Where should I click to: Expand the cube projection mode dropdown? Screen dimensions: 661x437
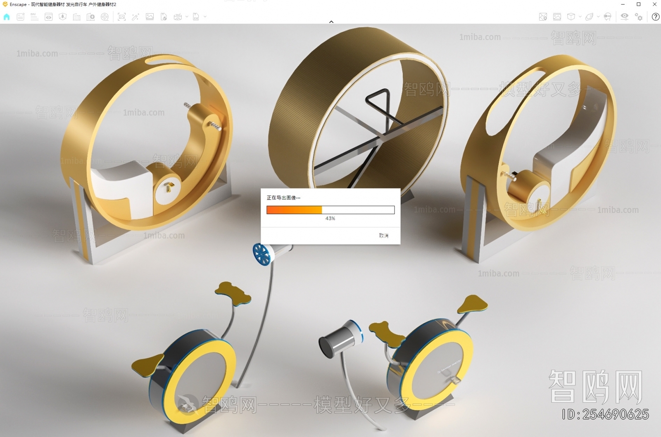click(x=580, y=17)
